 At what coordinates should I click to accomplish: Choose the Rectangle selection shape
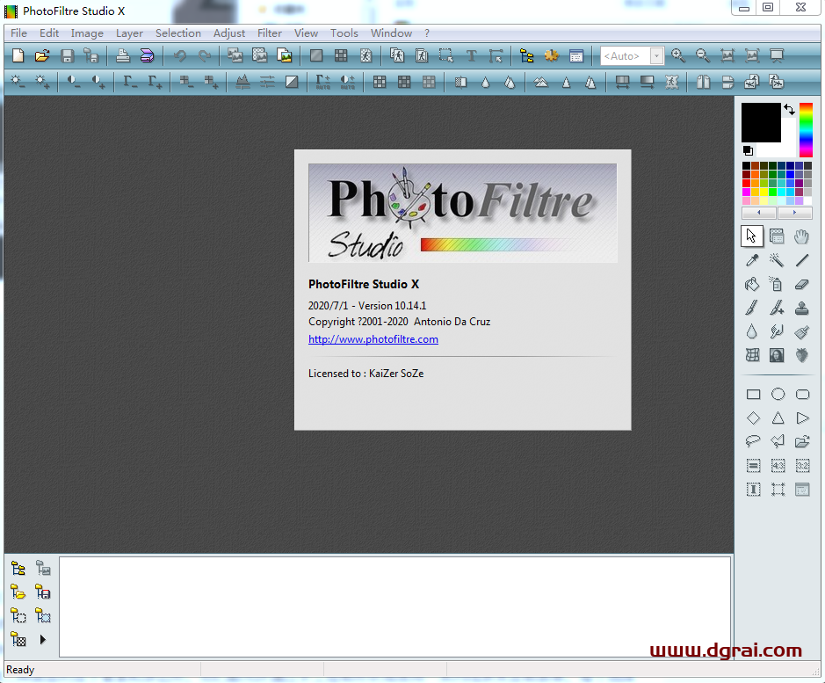coord(754,395)
